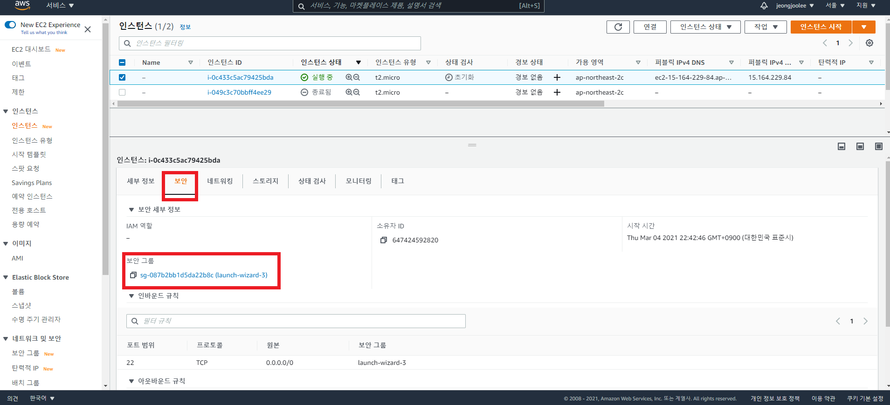Collapse the 인스턴스 sidebar group
The image size is (890, 405).
pyautogui.click(x=6, y=111)
